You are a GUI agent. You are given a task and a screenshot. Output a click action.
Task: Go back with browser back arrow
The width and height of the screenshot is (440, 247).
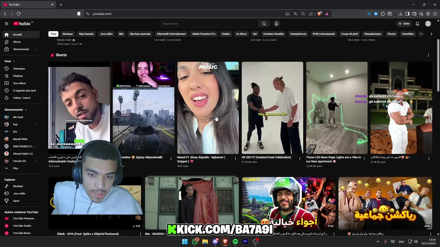[x=5, y=14]
